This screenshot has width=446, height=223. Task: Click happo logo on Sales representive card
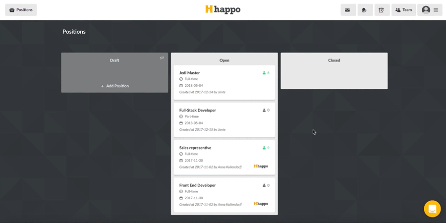coord(261,166)
